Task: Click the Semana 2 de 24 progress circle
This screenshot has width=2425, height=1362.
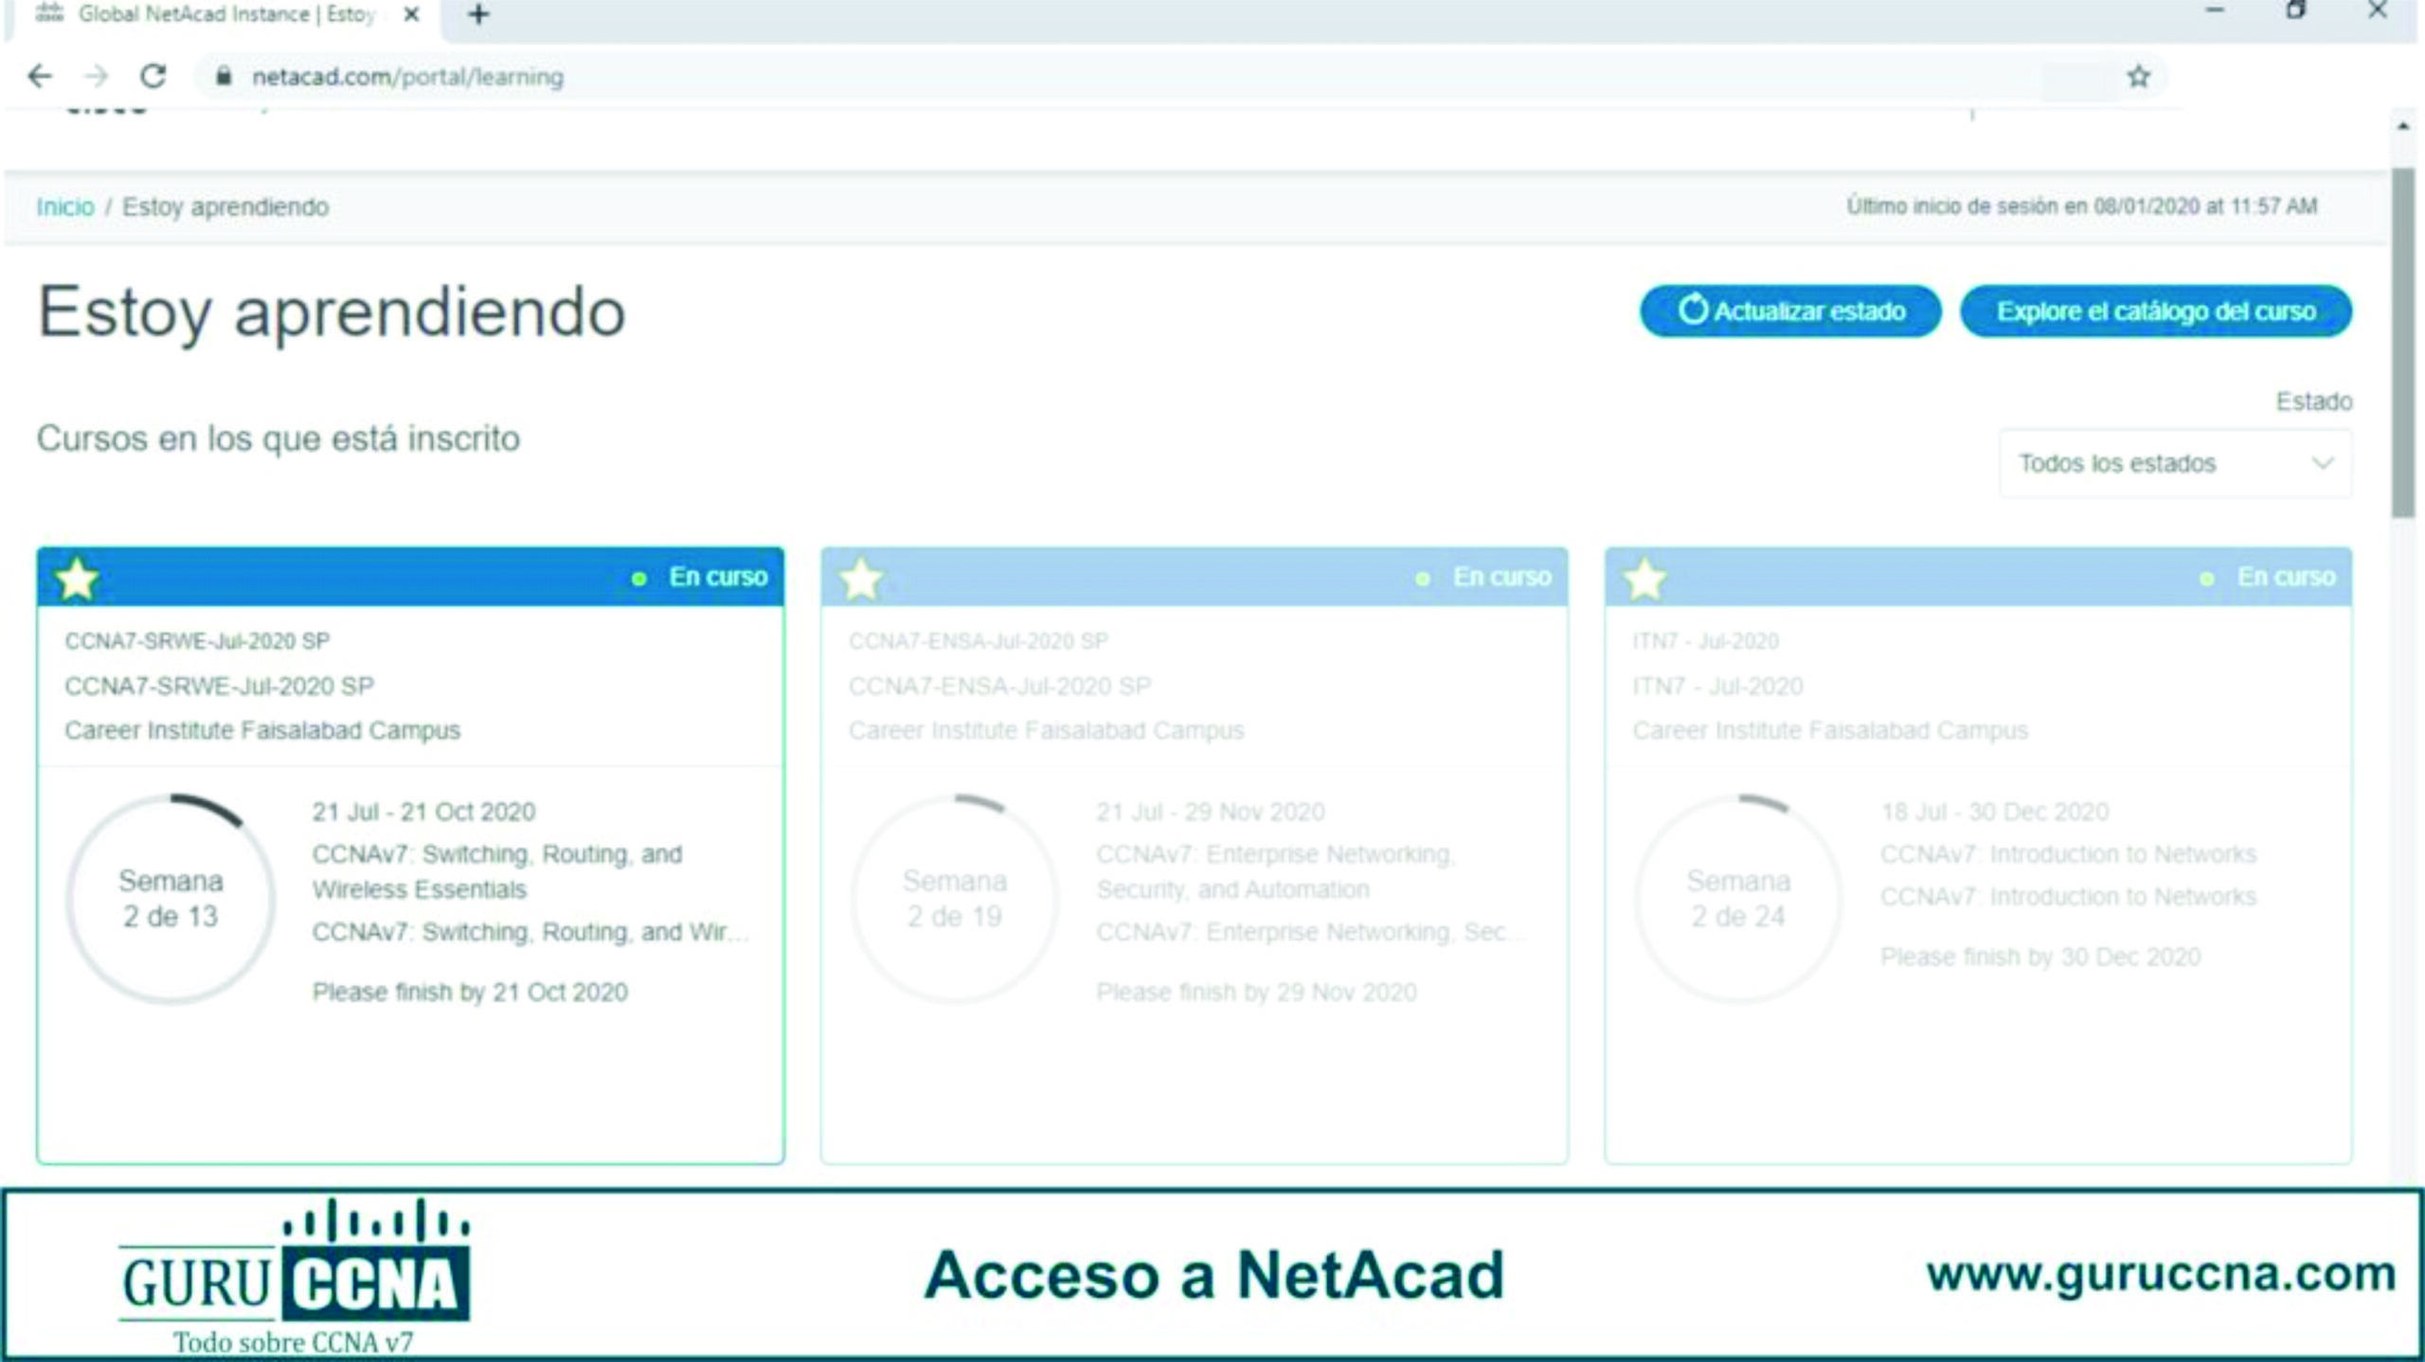Action: click(x=1739, y=899)
